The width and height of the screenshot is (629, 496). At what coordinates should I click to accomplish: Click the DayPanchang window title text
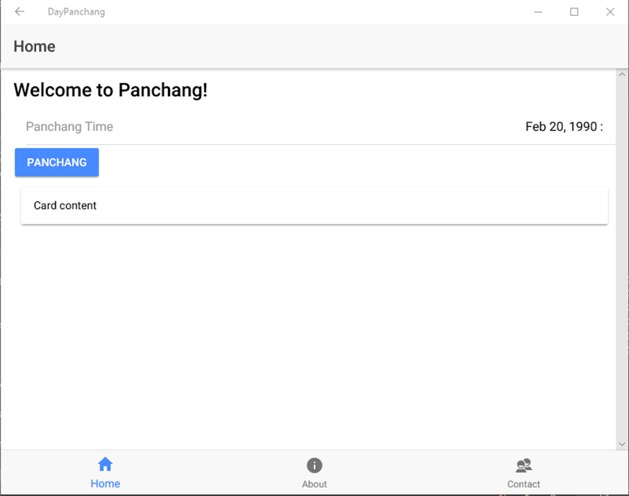tap(76, 12)
